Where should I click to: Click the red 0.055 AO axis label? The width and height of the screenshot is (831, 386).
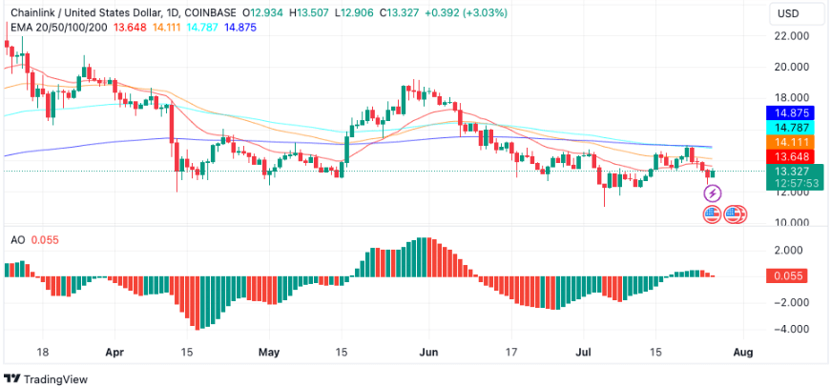pyautogui.click(x=787, y=275)
